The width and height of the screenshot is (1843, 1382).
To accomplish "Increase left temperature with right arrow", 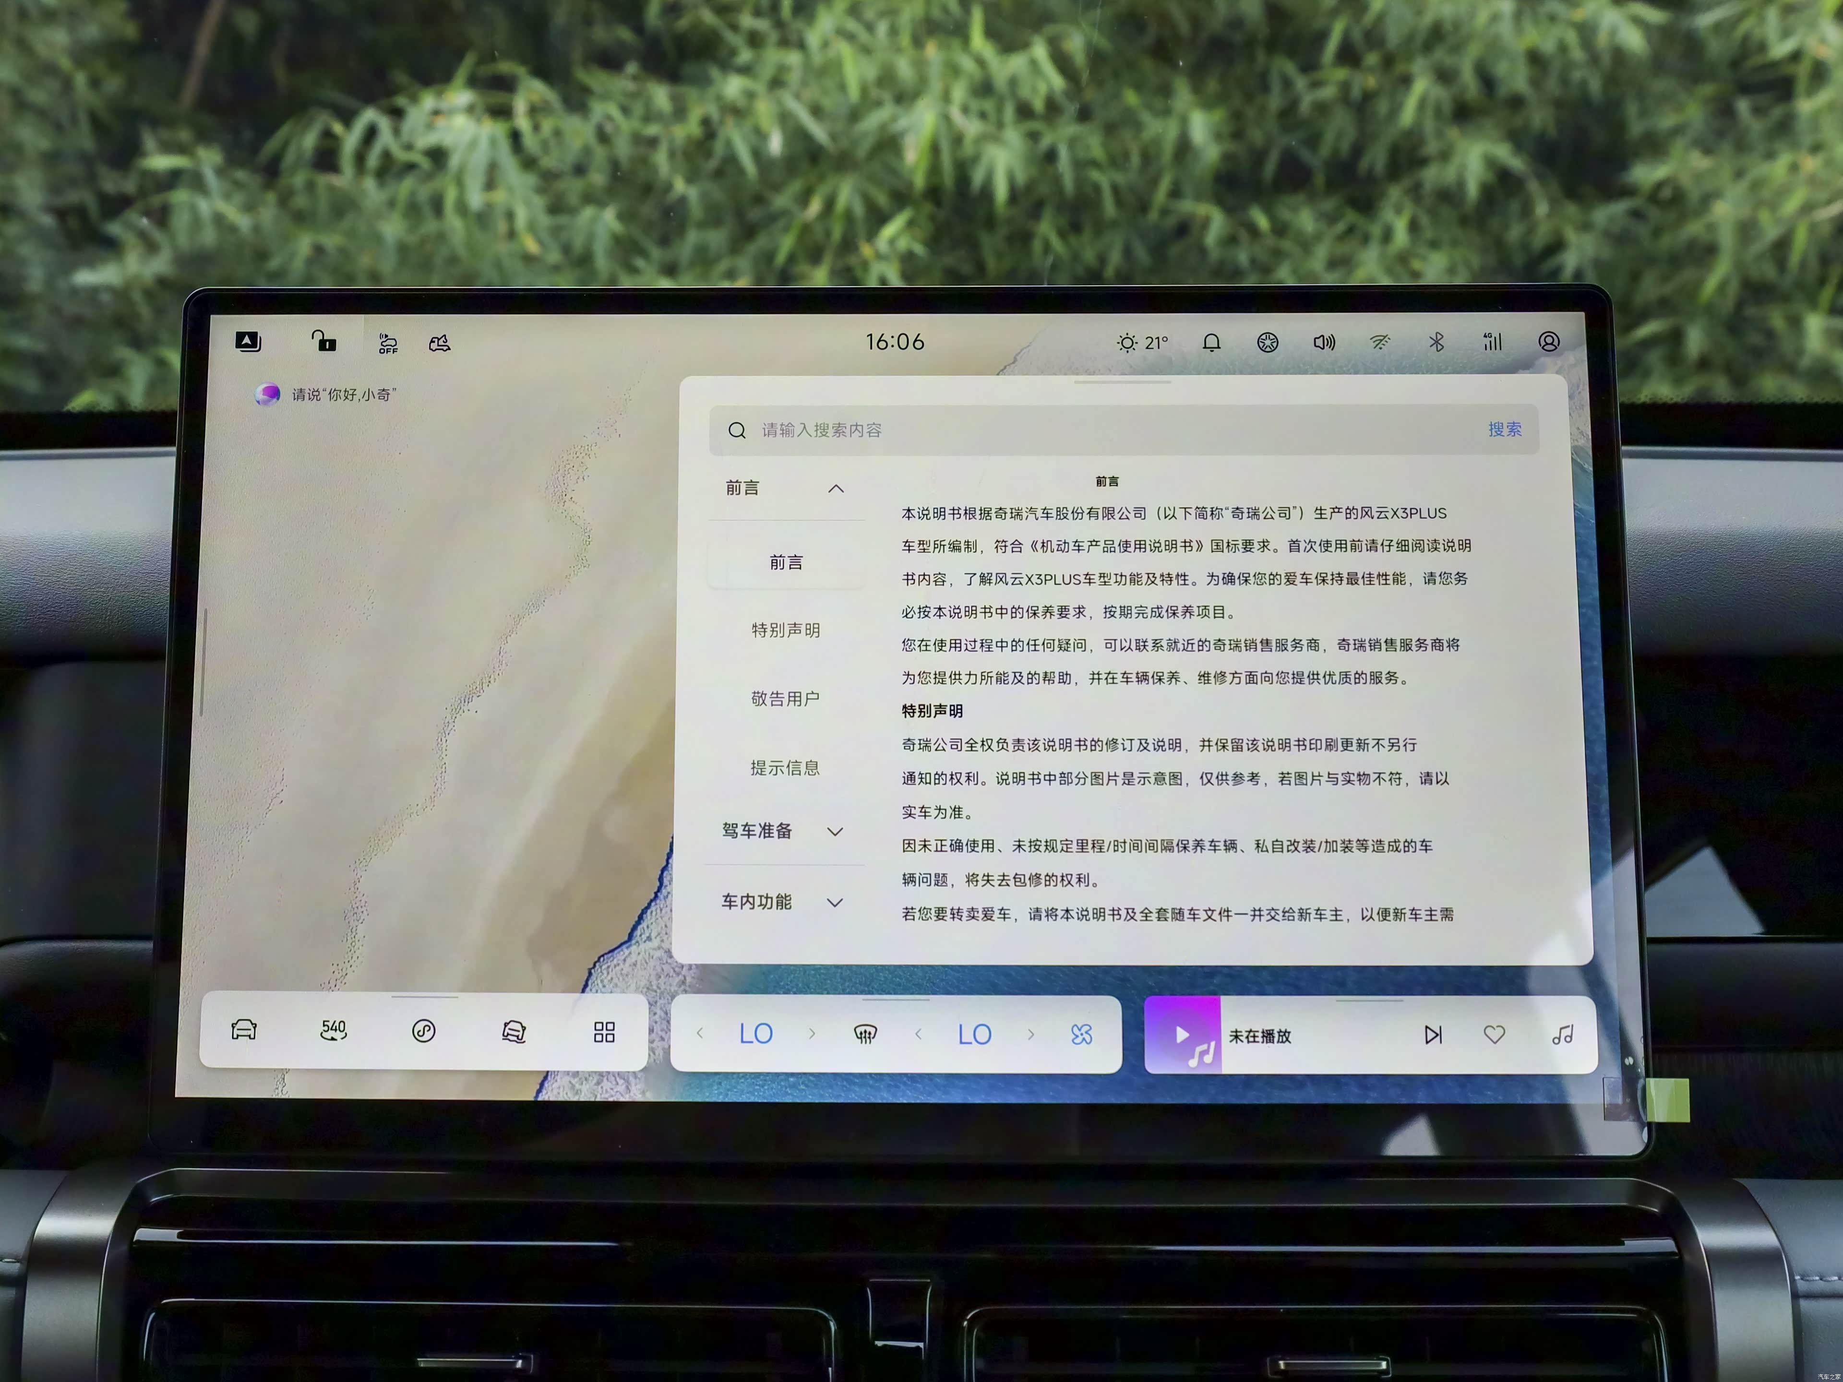I will (812, 1035).
